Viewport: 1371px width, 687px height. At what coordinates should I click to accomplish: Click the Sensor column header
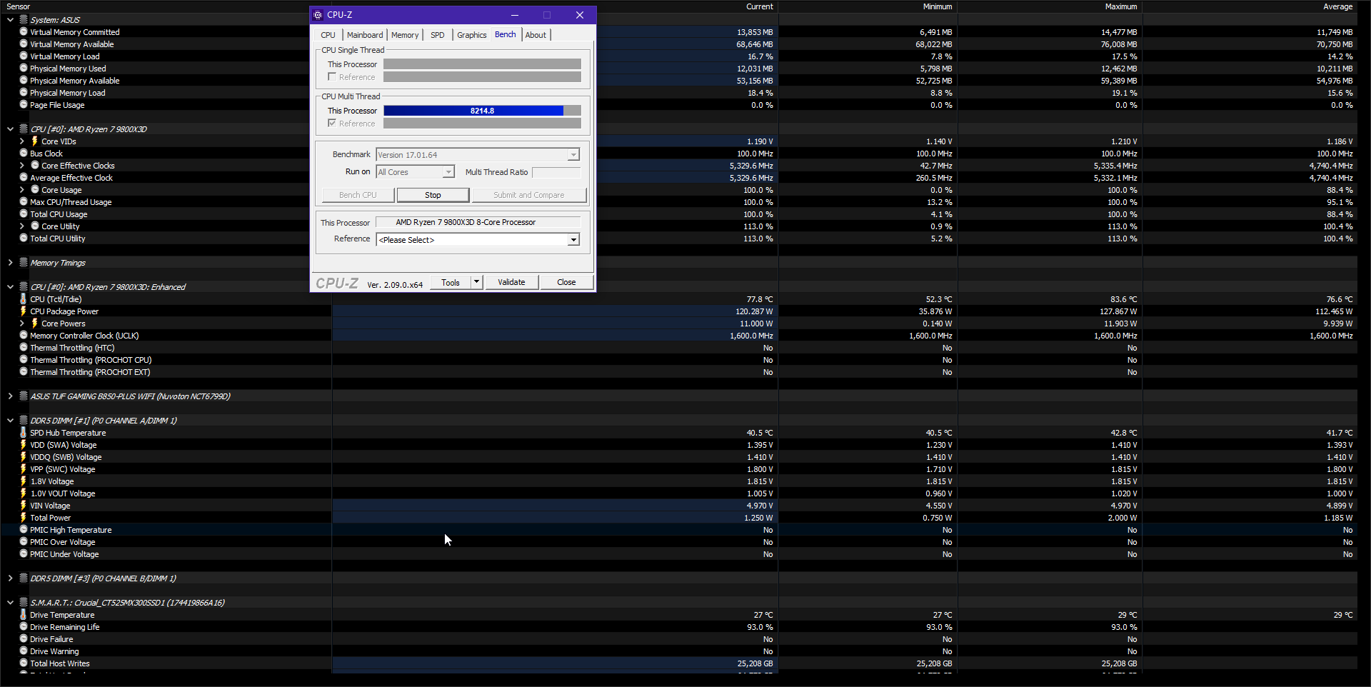(19, 6)
